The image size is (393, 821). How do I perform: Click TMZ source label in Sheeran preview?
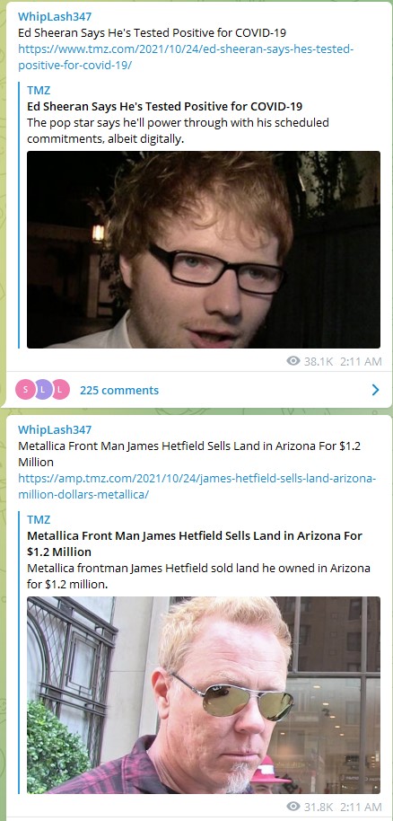point(39,90)
